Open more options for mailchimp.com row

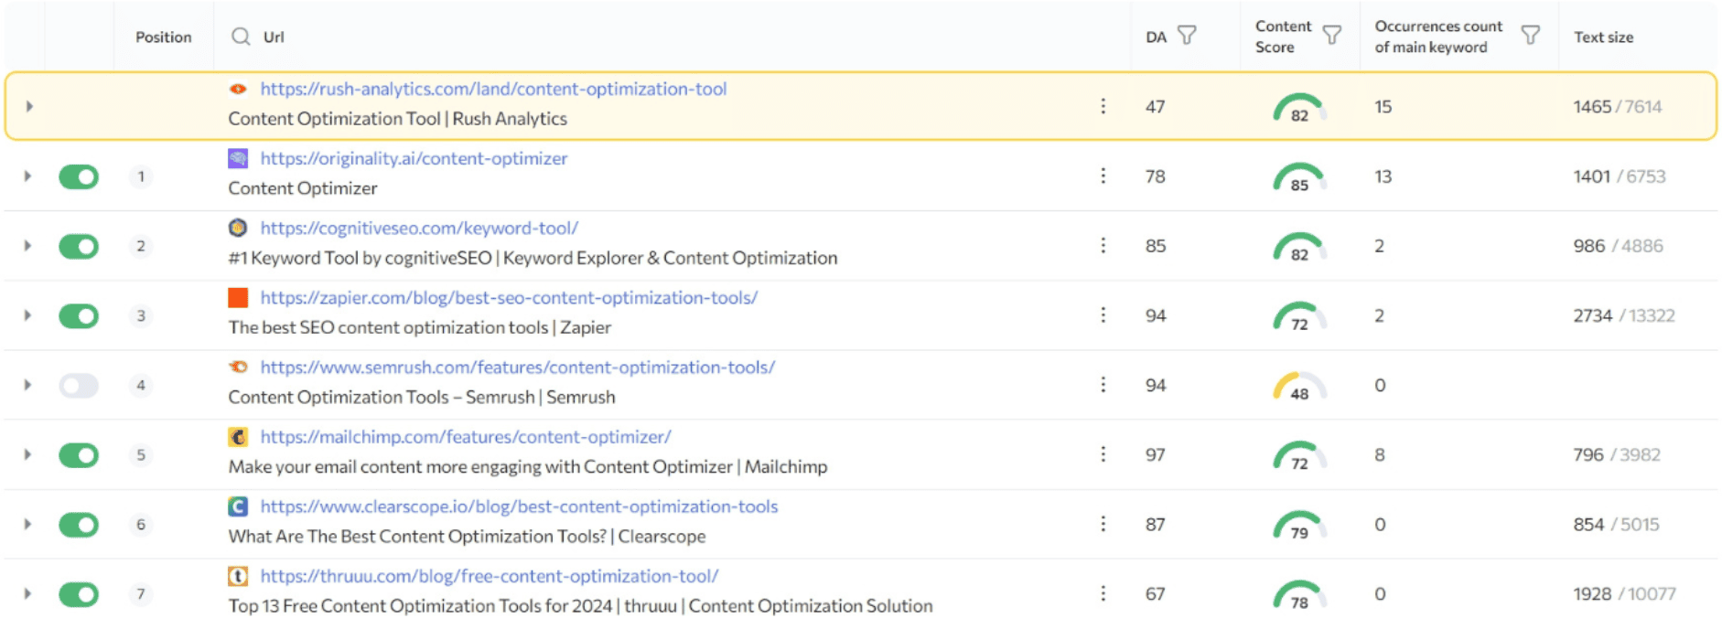[x=1103, y=454]
